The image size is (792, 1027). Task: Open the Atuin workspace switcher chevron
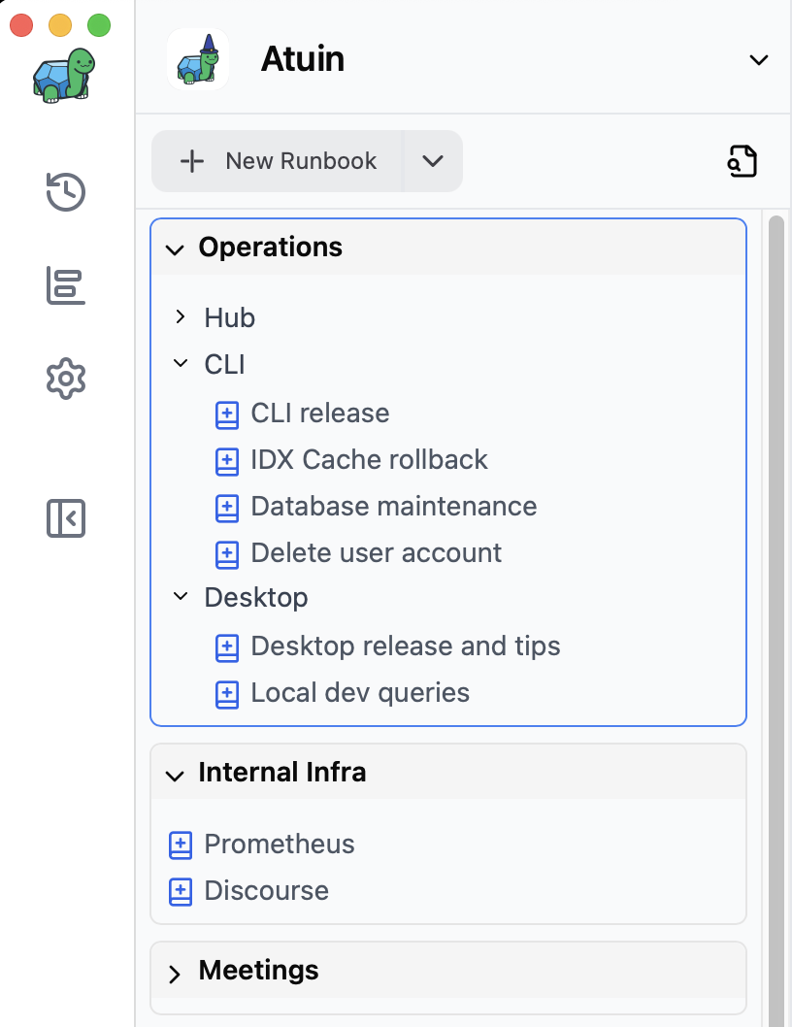758,60
